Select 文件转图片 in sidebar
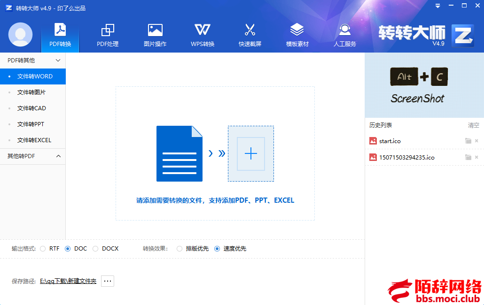Image resolution: width=484 pixels, height=305 pixels. coord(33,92)
